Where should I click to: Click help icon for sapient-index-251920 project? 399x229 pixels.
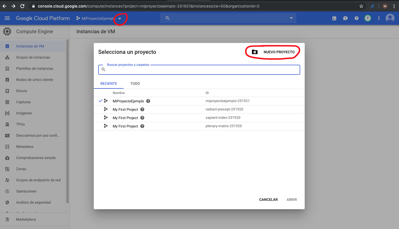pos(142,118)
